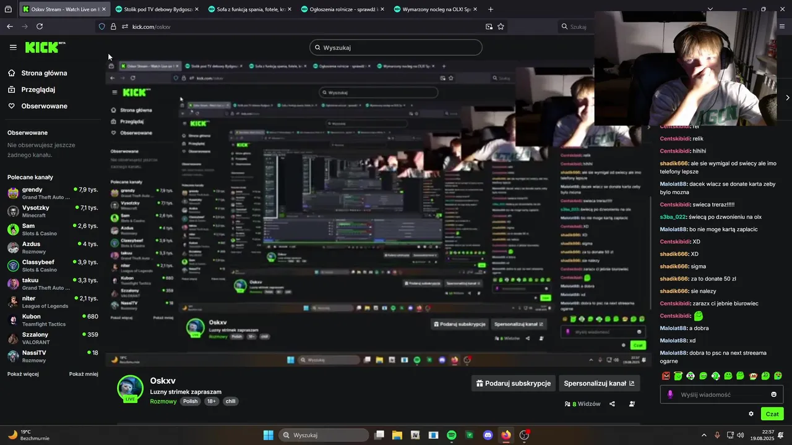Image resolution: width=792 pixels, height=445 pixels.
Task: Click the share stream icon
Action: (x=612, y=404)
